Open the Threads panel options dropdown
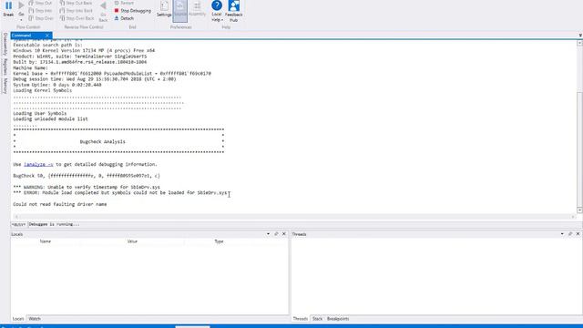 click(562, 234)
